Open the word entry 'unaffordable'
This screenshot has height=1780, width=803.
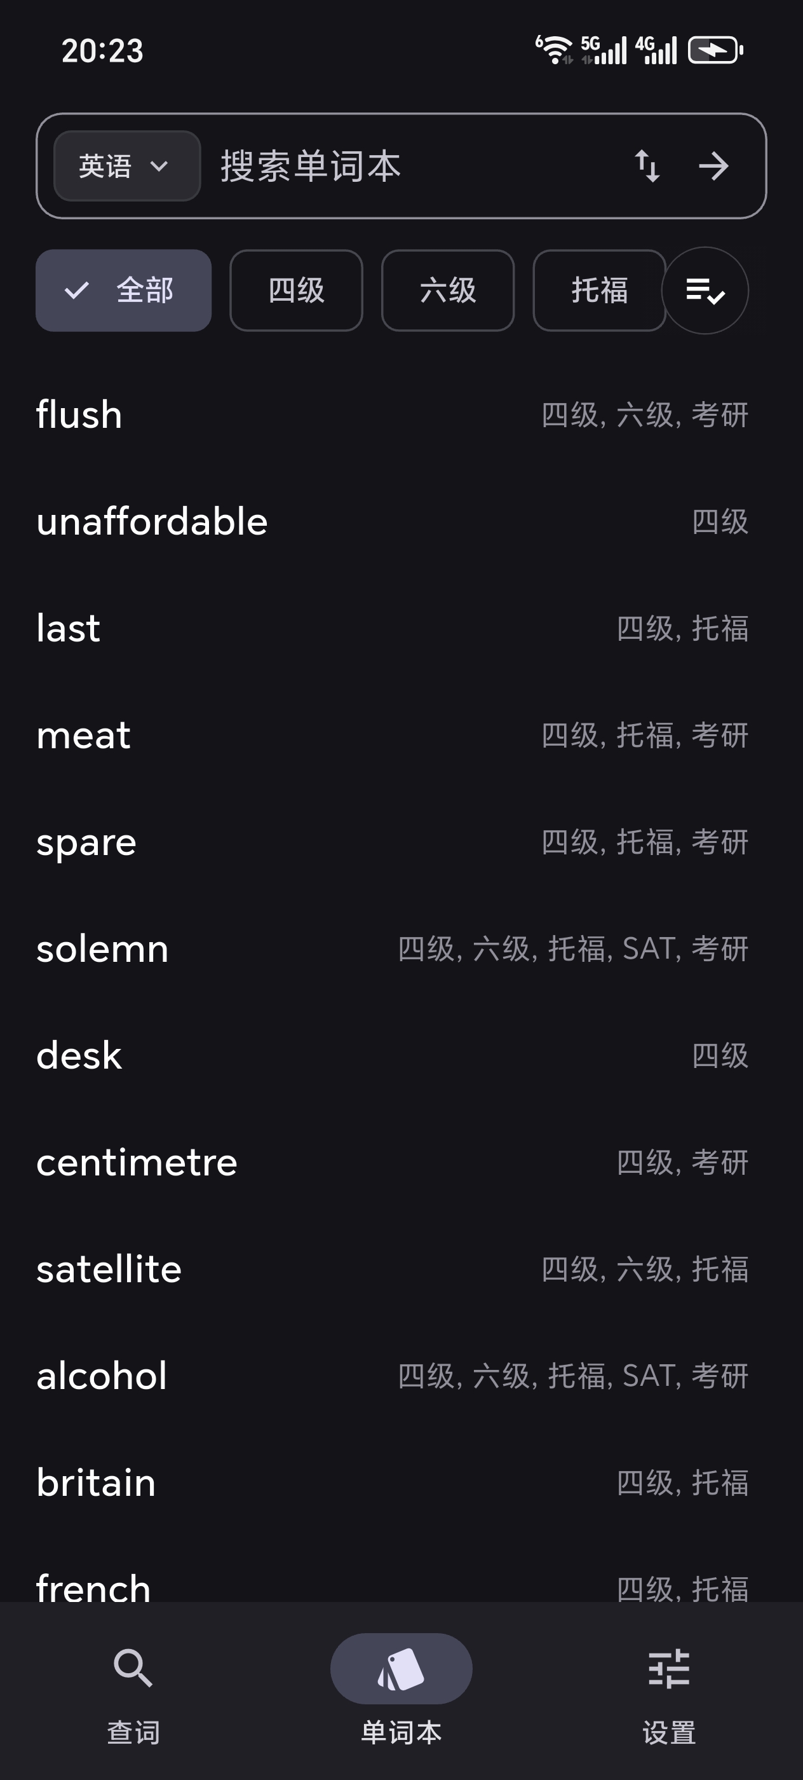pos(152,521)
